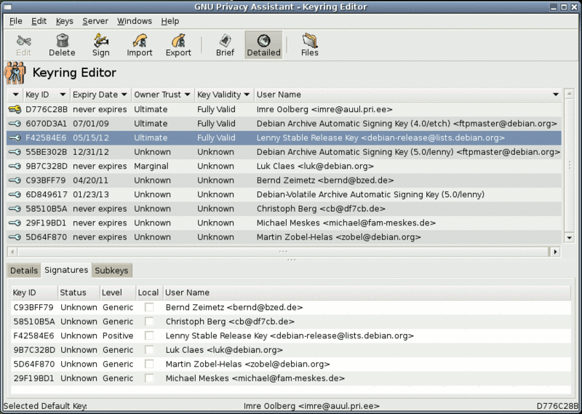Click the key list scroll down arrow
This screenshot has width=582, height=414.
pos(569,238)
